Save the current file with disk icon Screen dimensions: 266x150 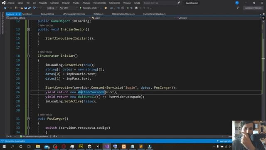click(26, 8)
